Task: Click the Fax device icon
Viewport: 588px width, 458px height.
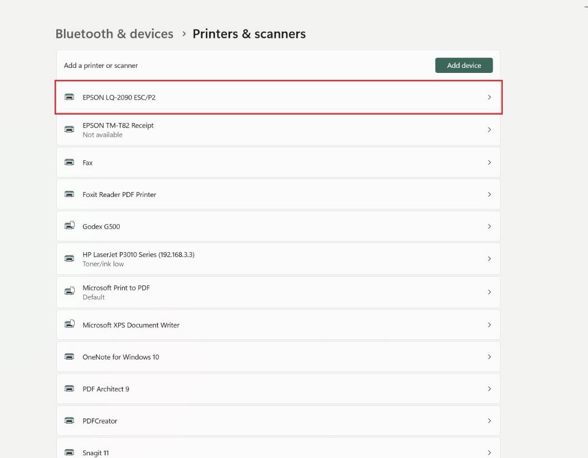Action: (x=69, y=162)
